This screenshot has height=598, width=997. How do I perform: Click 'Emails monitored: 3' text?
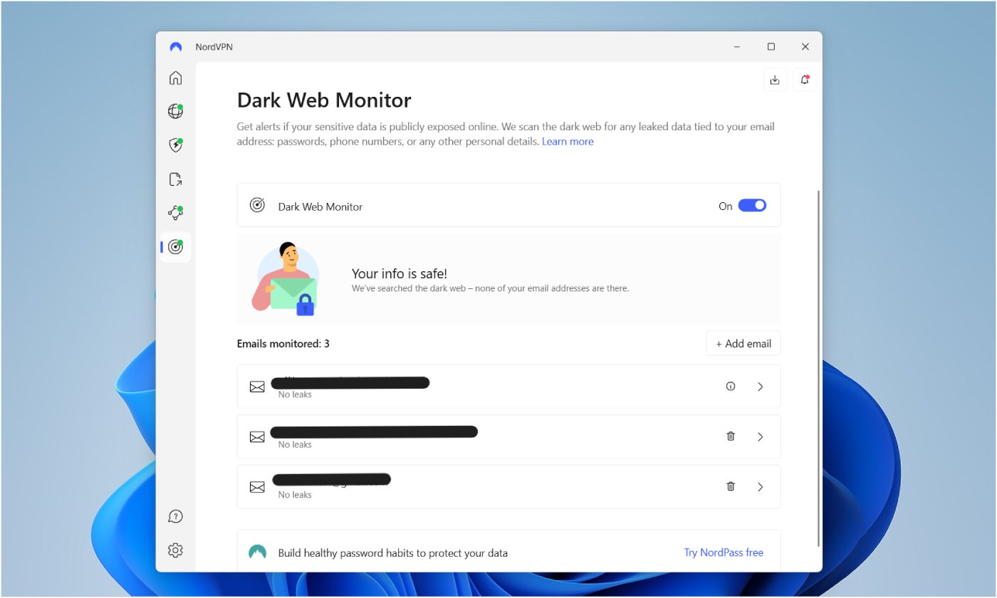(283, 344)
